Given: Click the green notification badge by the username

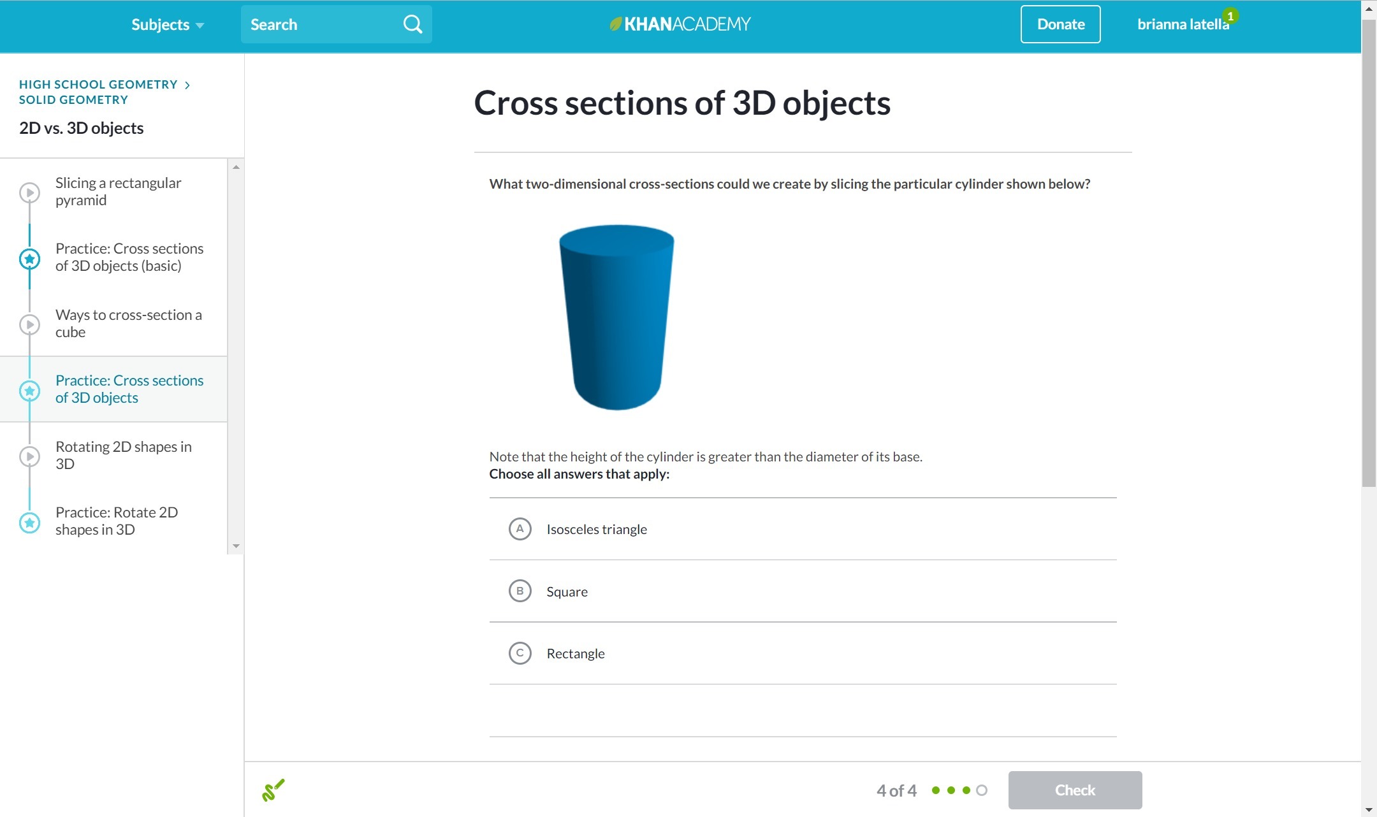Looking at the screenshot, I should pos(1230,15).
